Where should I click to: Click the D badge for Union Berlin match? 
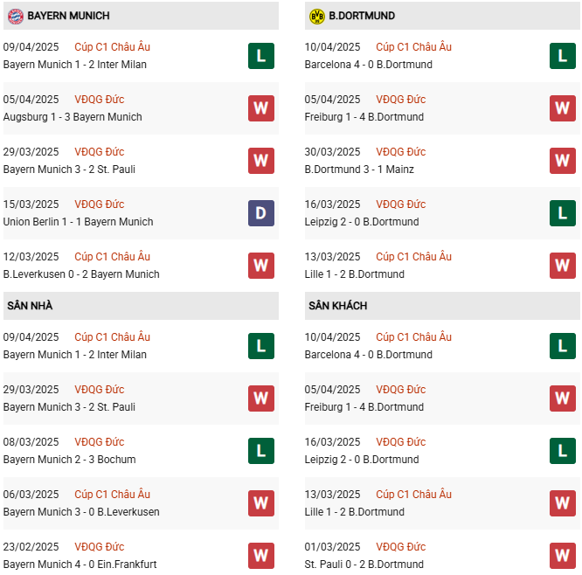click(260, 213)
